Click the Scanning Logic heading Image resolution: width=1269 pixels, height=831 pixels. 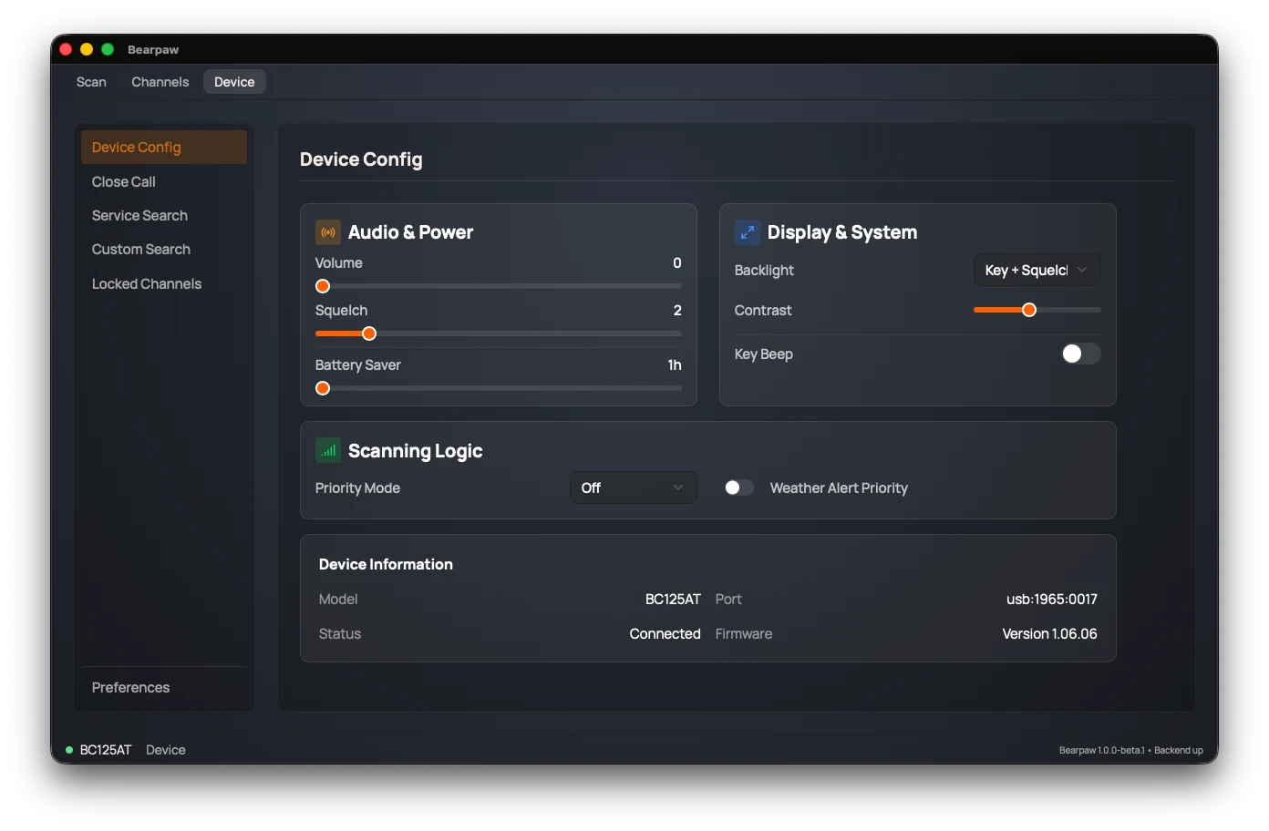point(415,451)
